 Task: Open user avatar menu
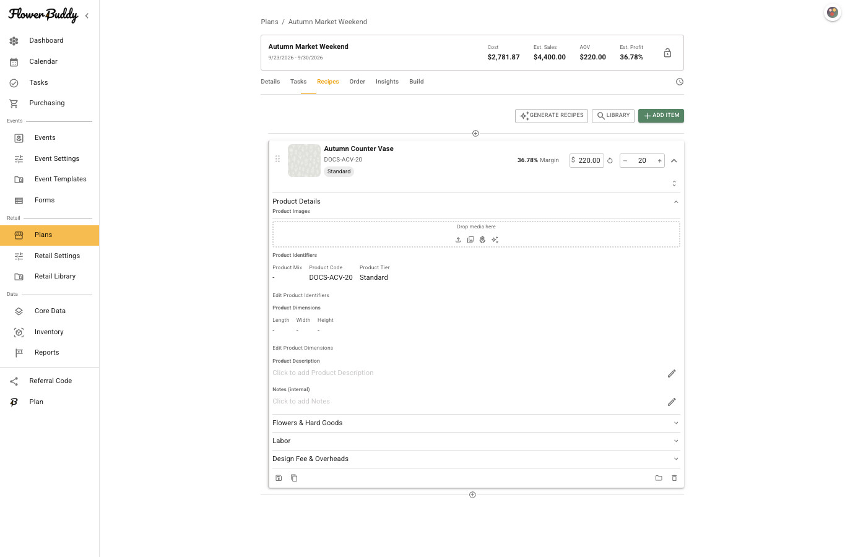pyautogui.click(x=833, y=12)
